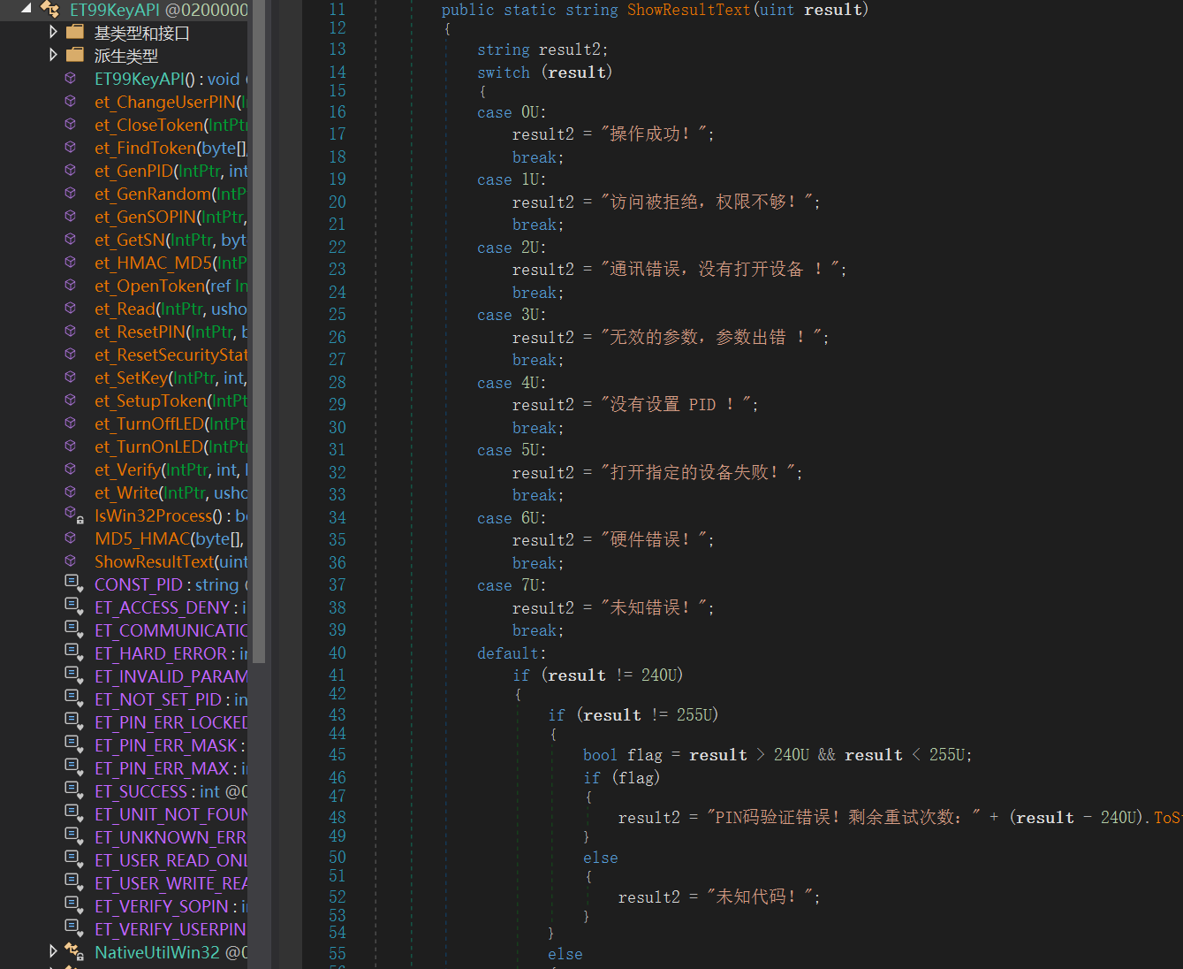
Task: Click private method icon beside IsWin32Process
Action: pyautogui.click(x=73, y=515)
